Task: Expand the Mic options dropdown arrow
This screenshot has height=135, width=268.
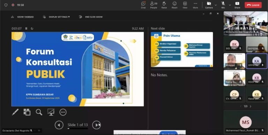Action: click(230, 5)
